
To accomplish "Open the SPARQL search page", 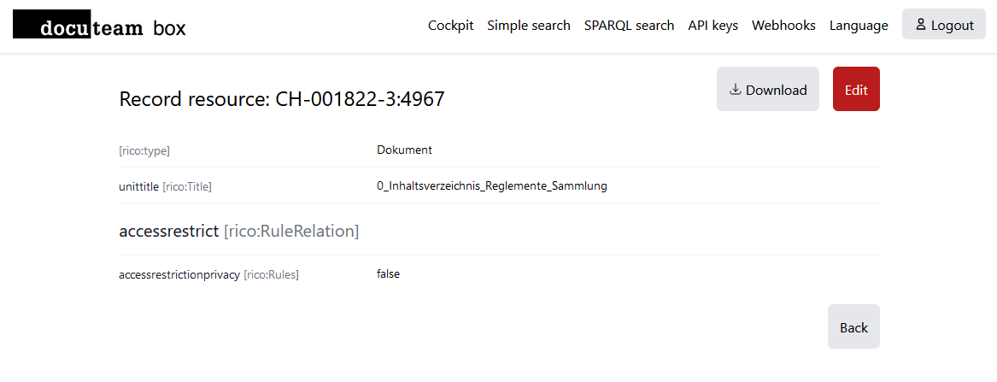I will [x=629, y=26].
